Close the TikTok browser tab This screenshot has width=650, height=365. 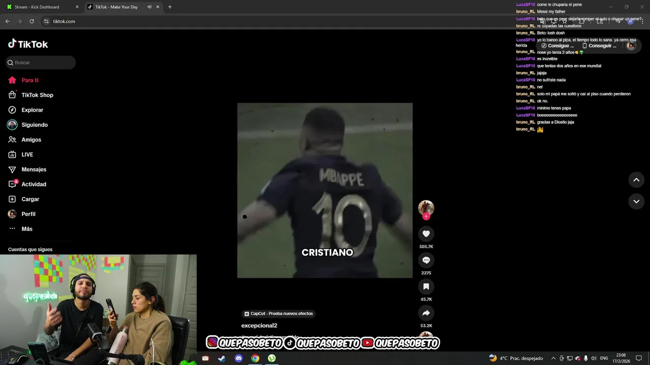[x=158, y=7]
